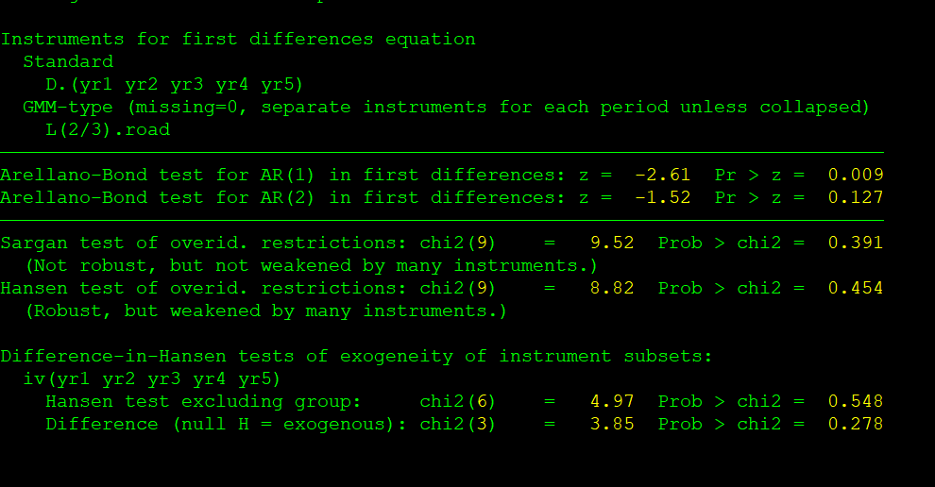
Task: Select the iv(yr1 yr2 yr3 yr4 yr5) line
Action: pyautogui.click(x=152, y=379)
